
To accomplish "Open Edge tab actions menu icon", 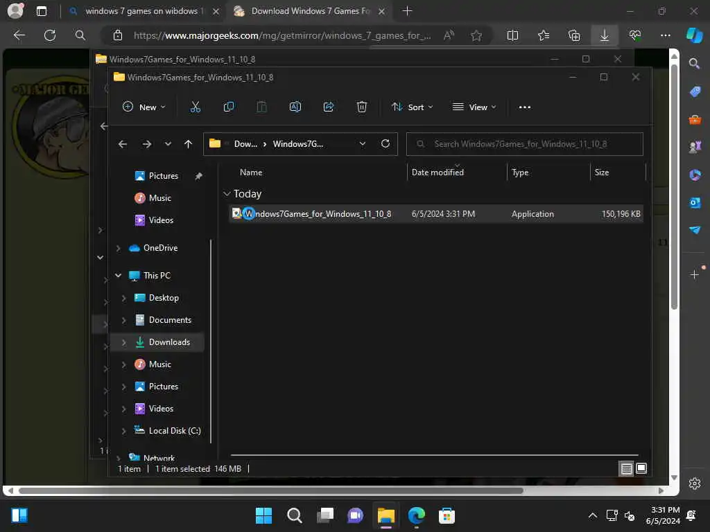I will [42, 11].
